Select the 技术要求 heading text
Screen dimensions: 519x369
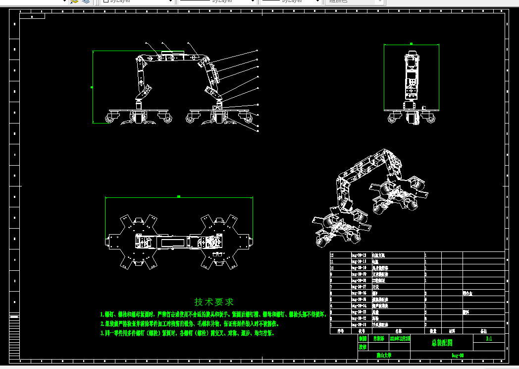214,302
